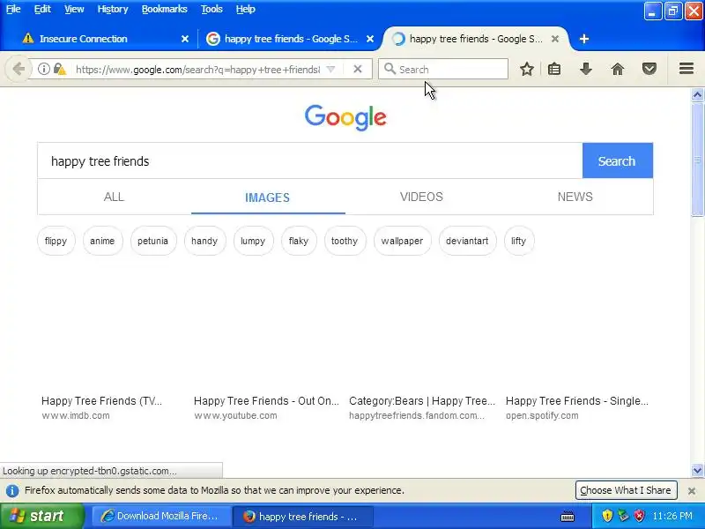Image resolution: width=705 pixels, height=529 pixels.
Task: Close the second happy tree friends tab
Action: point(369,39)
